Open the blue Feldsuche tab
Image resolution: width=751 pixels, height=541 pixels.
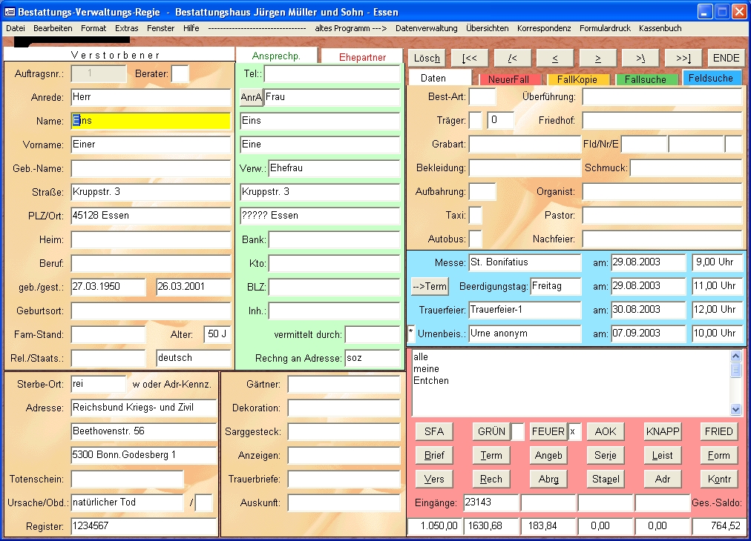tap(711, 78)
